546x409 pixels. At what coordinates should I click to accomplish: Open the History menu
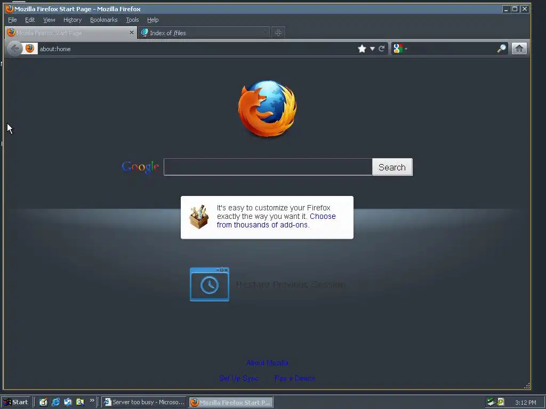(73, 20)
